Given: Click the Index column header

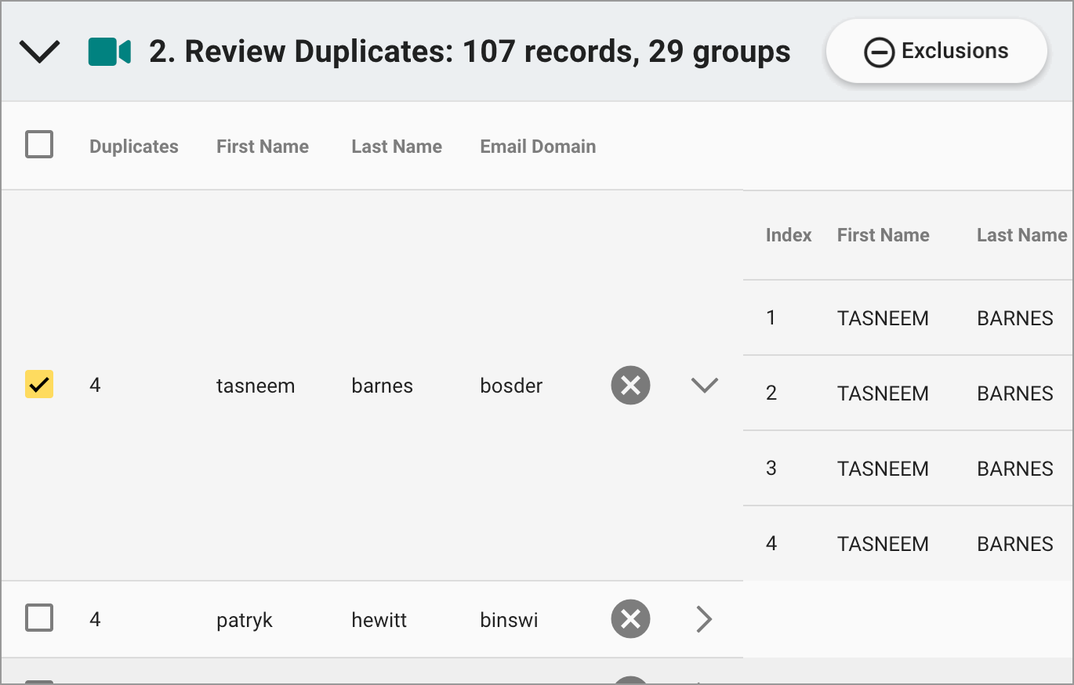Looking at the screenshot, I should tap(789, 235).
